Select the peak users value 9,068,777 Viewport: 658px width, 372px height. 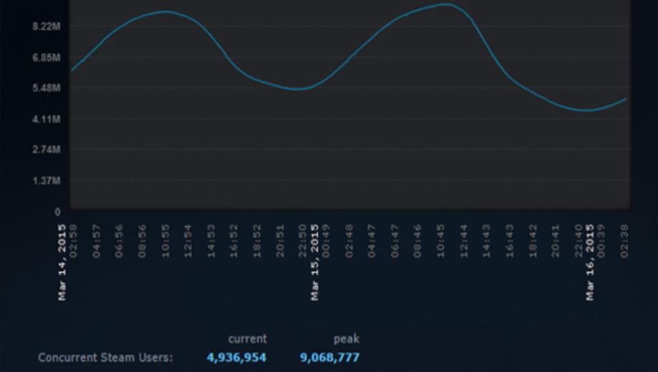(x=330, y=358)
